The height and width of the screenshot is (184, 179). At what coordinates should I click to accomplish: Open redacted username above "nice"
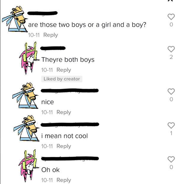point(70,91)
